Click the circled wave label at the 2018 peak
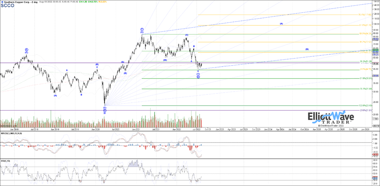 pos(27,50)
